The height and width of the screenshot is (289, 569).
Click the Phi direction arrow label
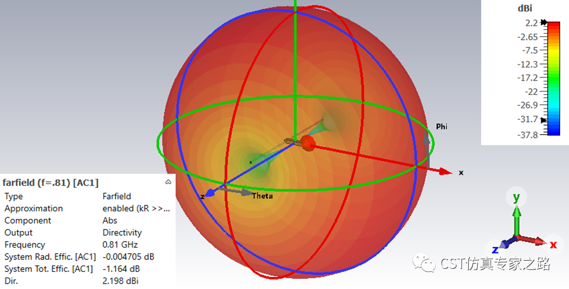(x=442, y=127)
